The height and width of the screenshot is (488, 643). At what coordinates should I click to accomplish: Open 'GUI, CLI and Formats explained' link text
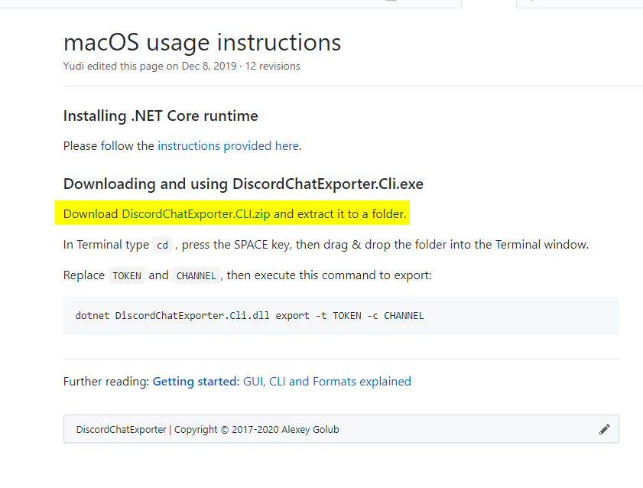326,382
